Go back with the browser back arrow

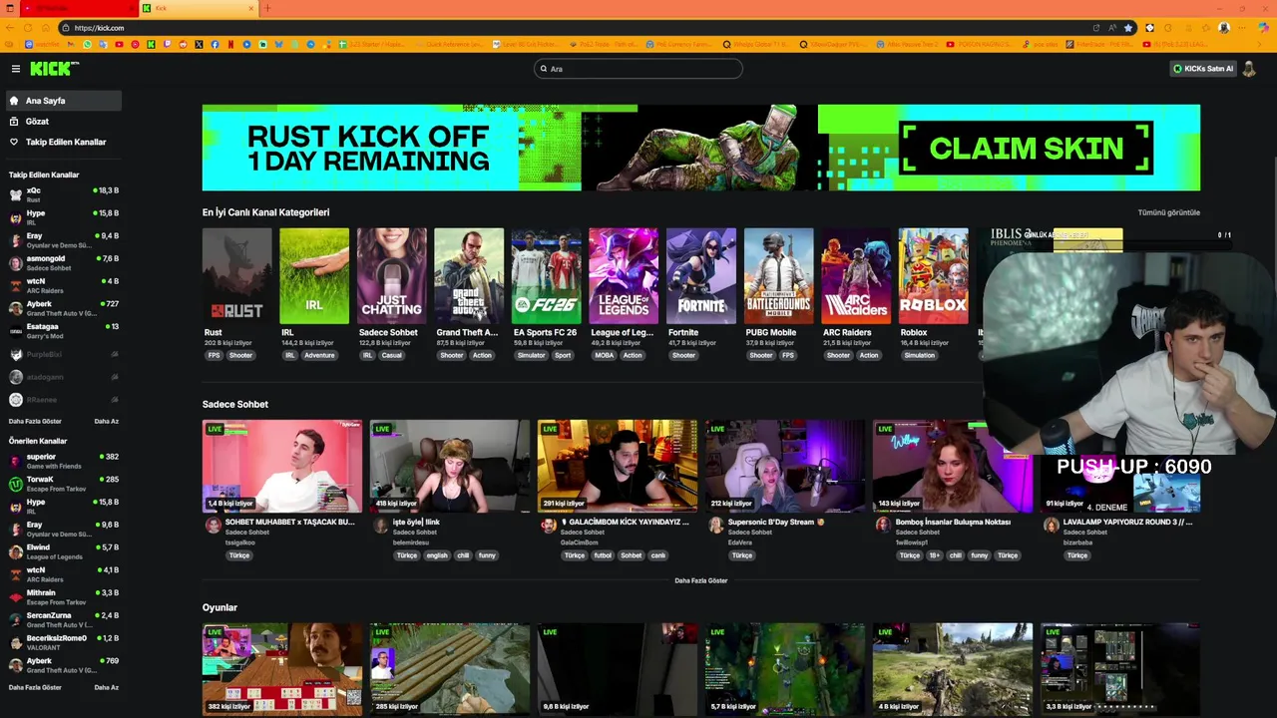click(x=9, y=28)
